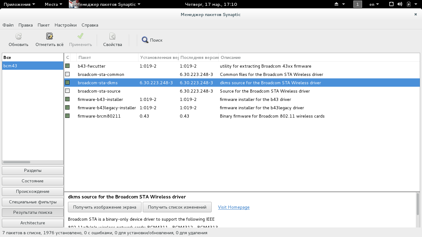Click the Применить checkmark icon
Image resolution: width=422 pixels, height=237 pixels.
[x=80, y=36]
